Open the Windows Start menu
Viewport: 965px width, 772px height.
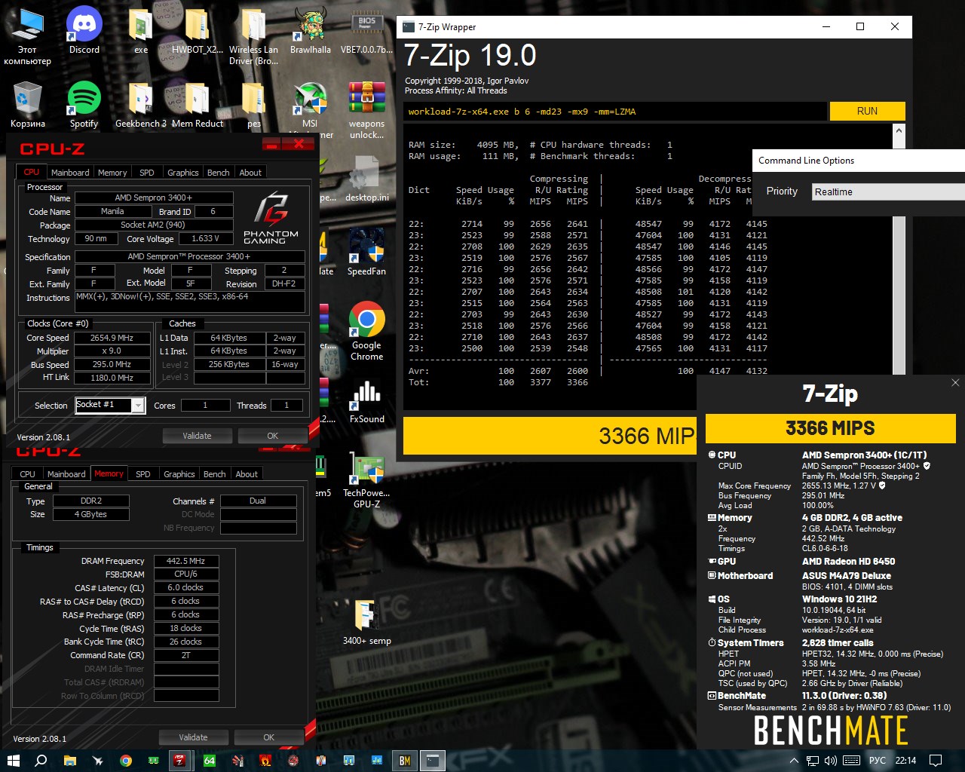tap(13, 760)
